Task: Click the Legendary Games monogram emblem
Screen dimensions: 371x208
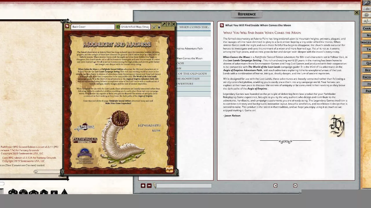Action: pos(337,126)
